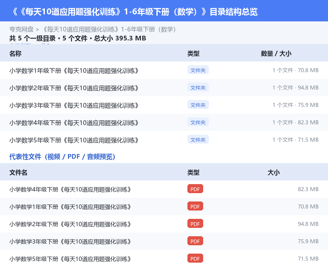Click size text 1 个文件 · 71.5 MB

[295, 140]
